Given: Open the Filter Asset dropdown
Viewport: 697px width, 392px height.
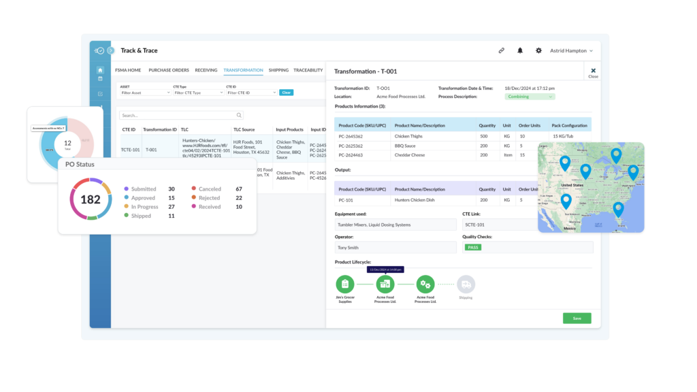Looking at the screenshot, I should (145, 93).
